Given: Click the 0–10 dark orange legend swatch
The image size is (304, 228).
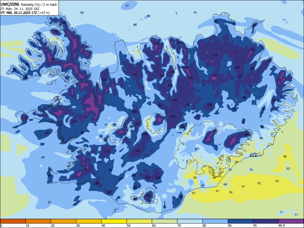Looking at the screenshot, I should [x=13, y=221].
